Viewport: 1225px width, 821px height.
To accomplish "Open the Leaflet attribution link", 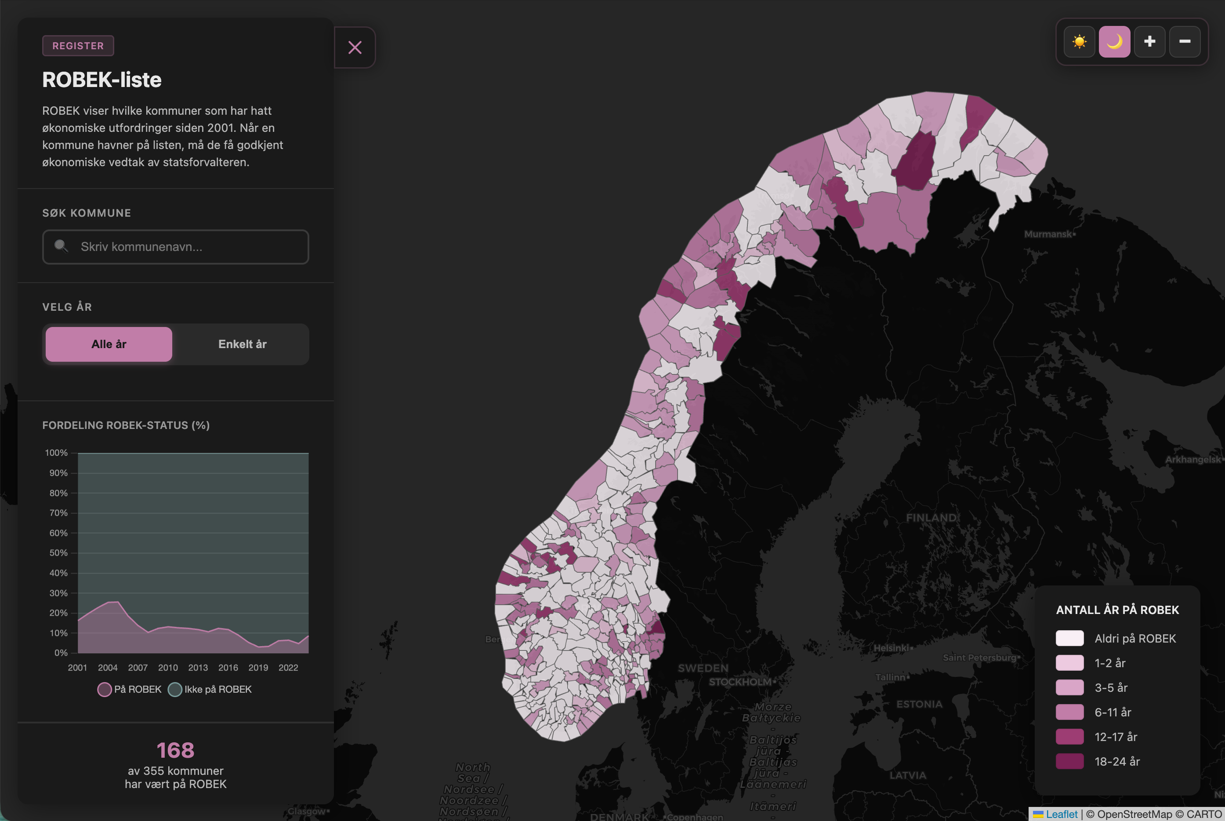I will (x=1061, y=814).
